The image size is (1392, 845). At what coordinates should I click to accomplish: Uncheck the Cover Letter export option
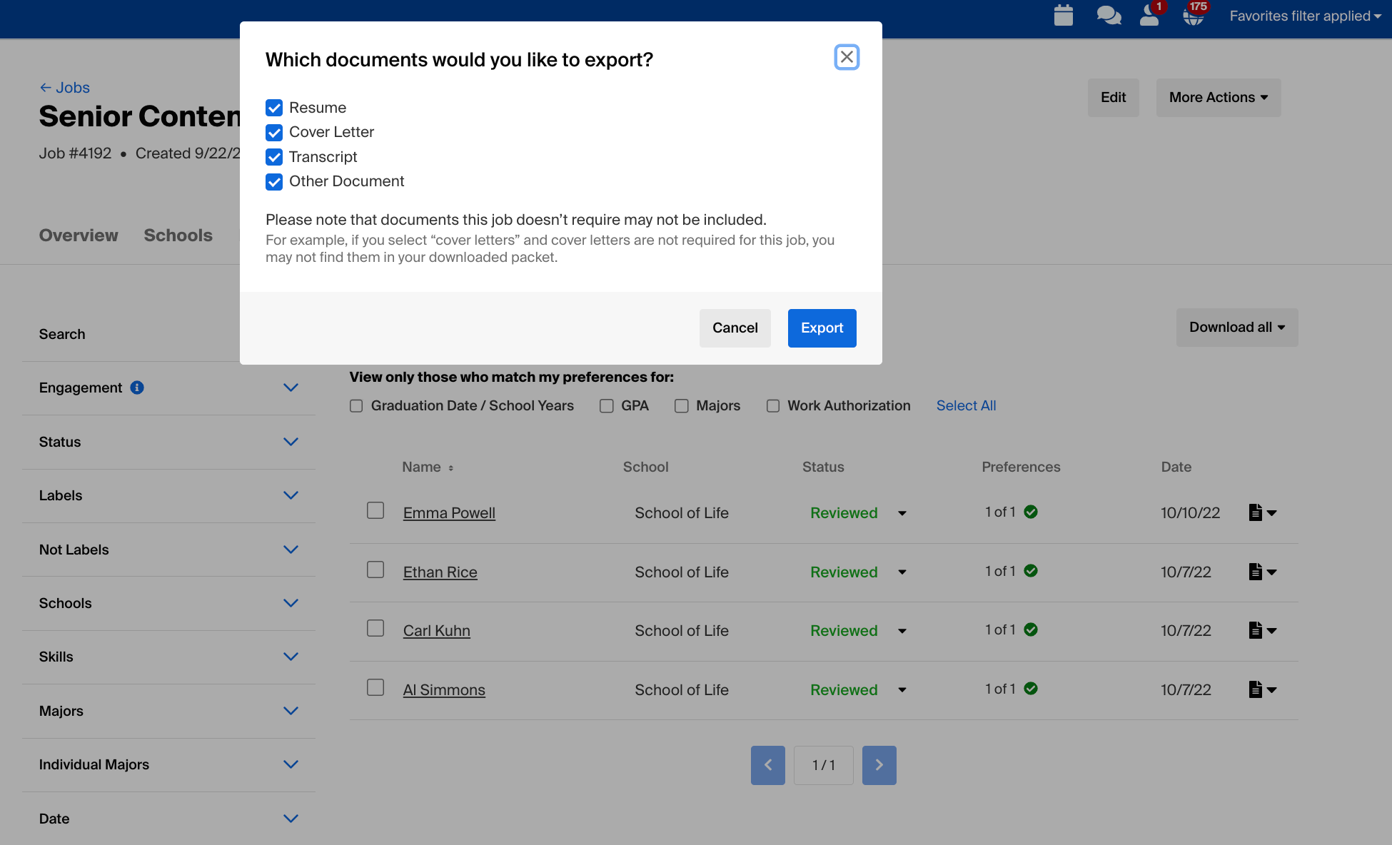(274, 133)
